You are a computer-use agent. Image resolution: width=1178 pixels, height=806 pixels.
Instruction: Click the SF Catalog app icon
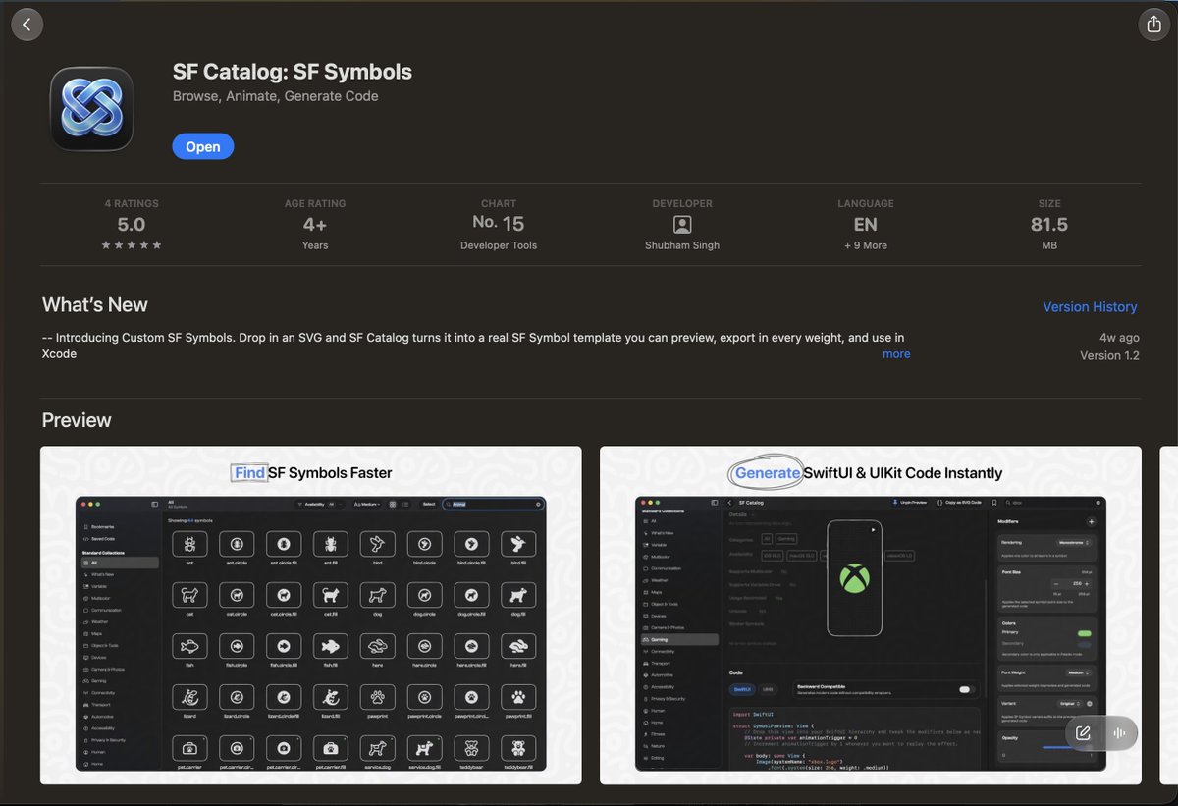coord(91,108)
